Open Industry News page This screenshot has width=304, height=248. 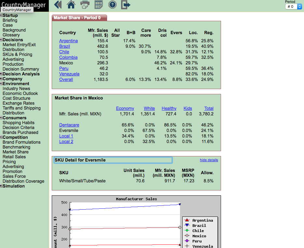[x=16, y=88]
